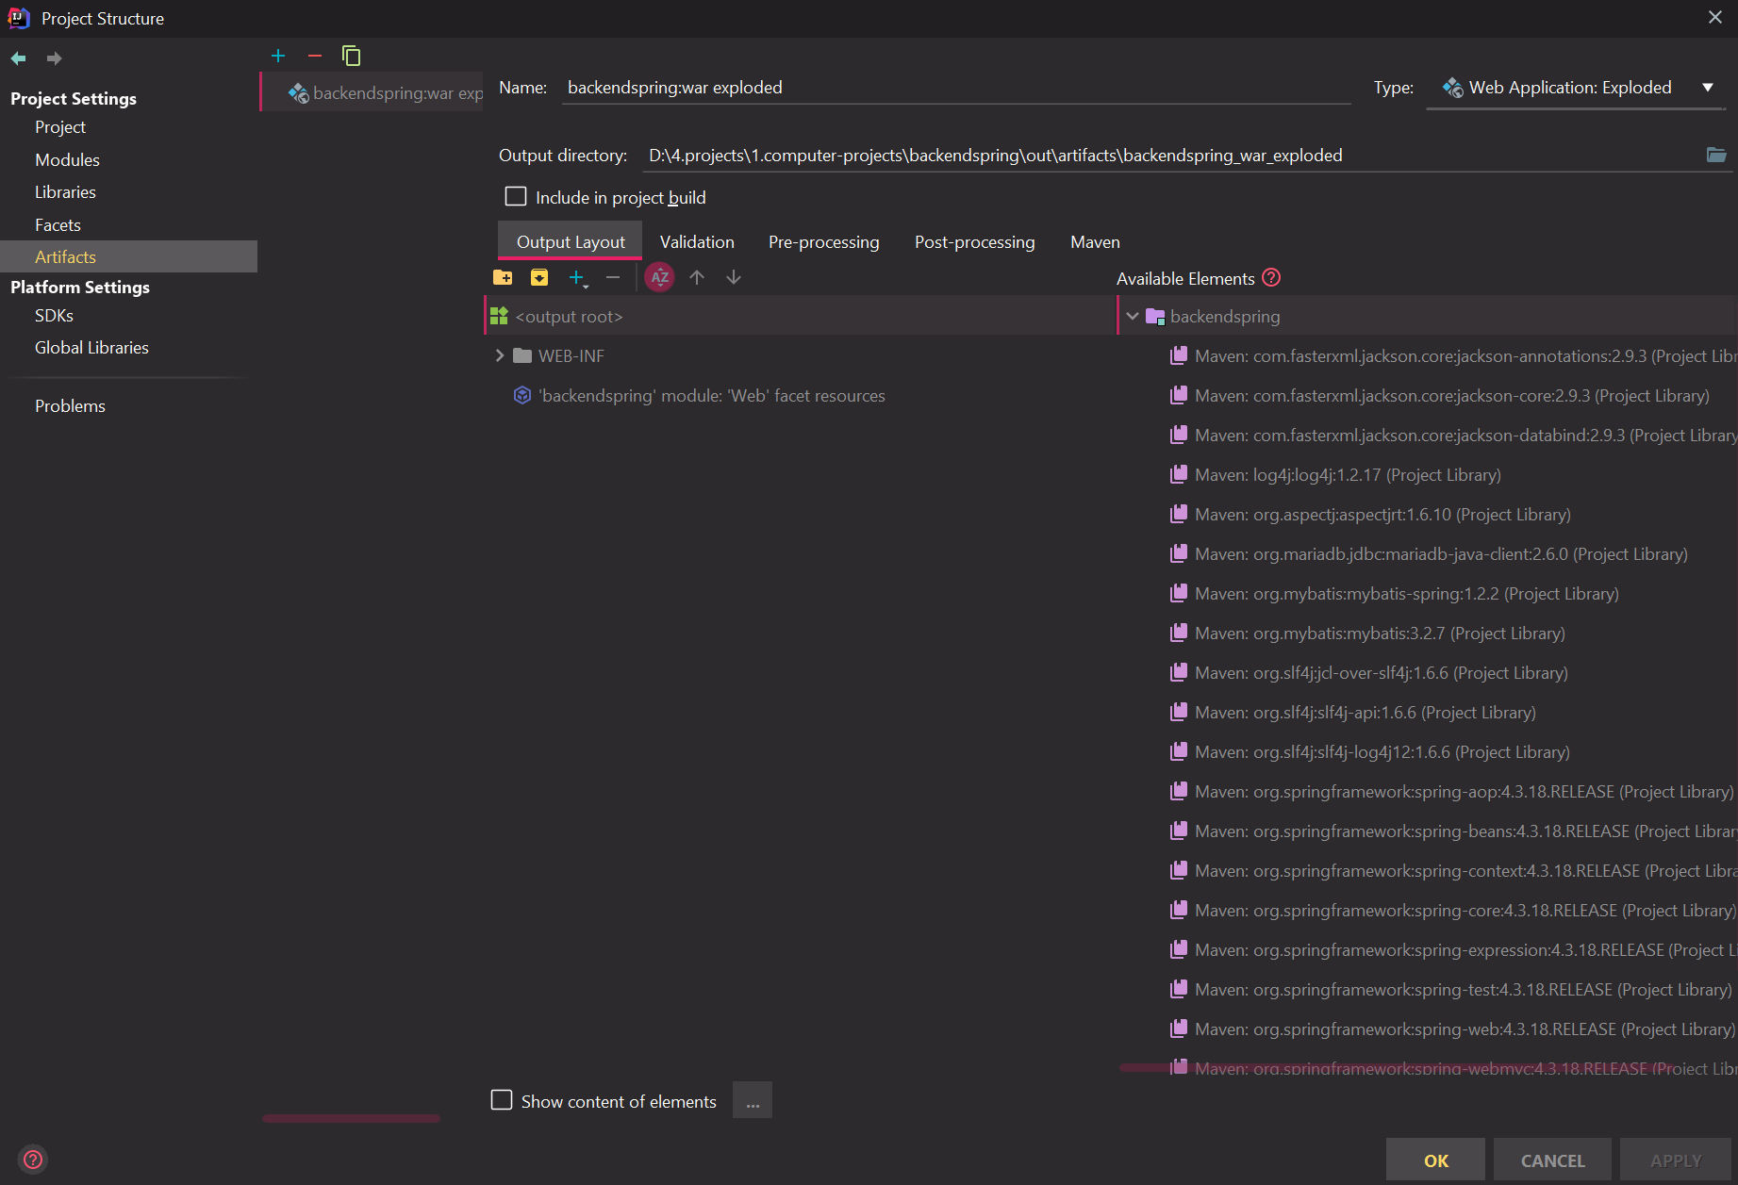The height and width of the screenshot is (1185, 1738).
Task: Toggle sort elements by names and types
Action: 659,277
